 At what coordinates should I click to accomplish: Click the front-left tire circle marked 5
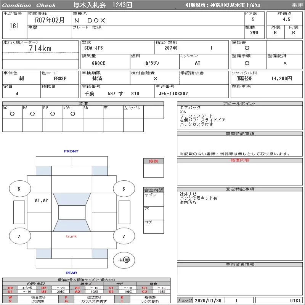(x=19, y=189)
